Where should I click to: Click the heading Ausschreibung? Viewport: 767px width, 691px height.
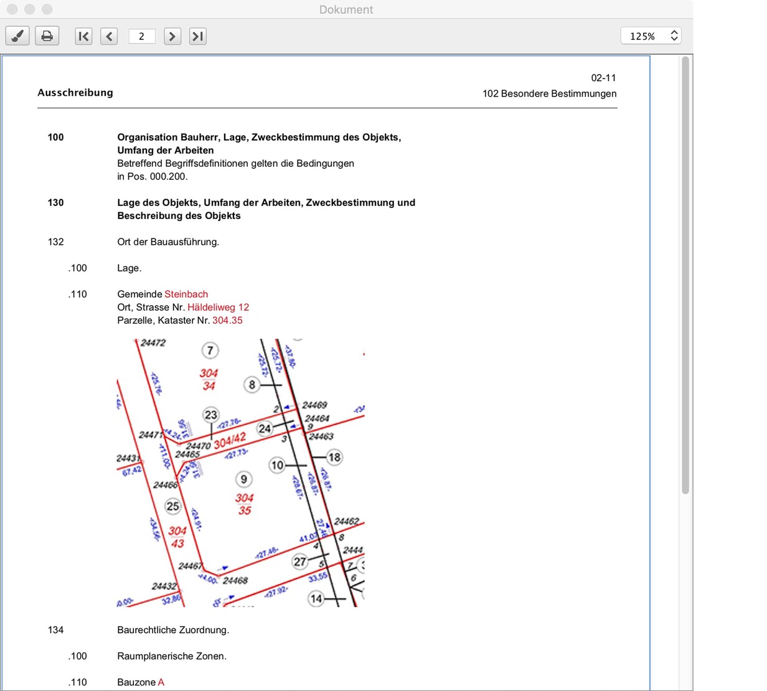[x=75, y=92]
